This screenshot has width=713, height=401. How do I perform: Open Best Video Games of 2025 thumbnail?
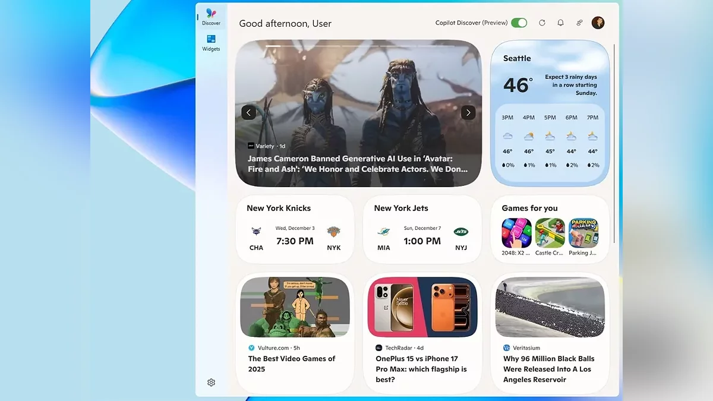point(295,307)
